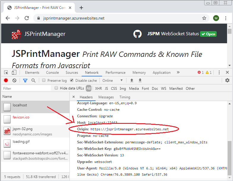
Task: Close the DevTools panel
Action: 227,72
